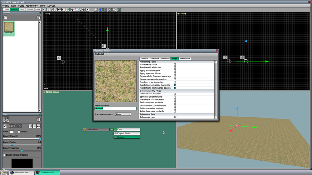Image resolution: width=312 pixels, height=175 pixels.
Task: Open the Material panel flyout menu icon
Action: (39, 17)
